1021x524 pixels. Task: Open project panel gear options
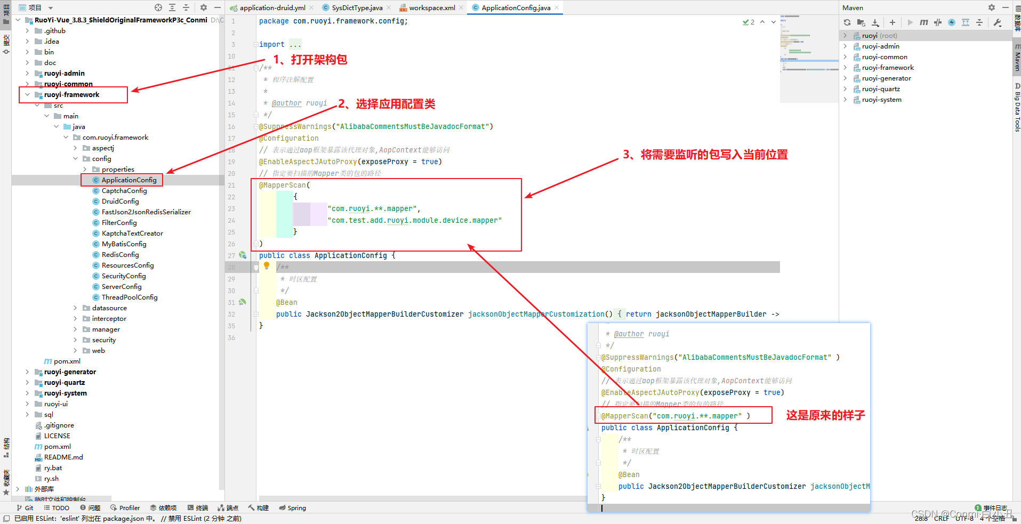[x=204, y=7]
